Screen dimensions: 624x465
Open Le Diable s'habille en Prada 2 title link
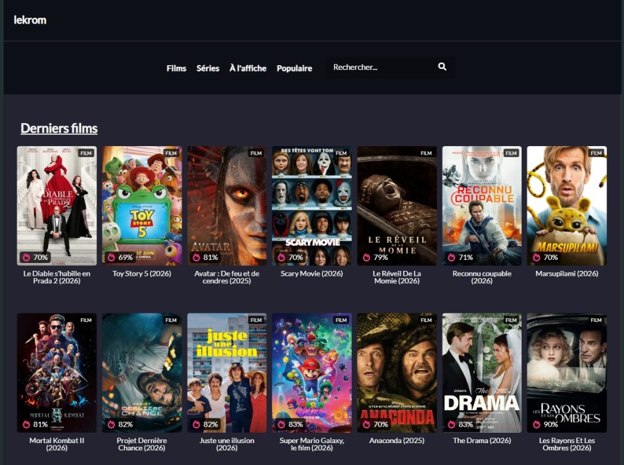point(57,277)
